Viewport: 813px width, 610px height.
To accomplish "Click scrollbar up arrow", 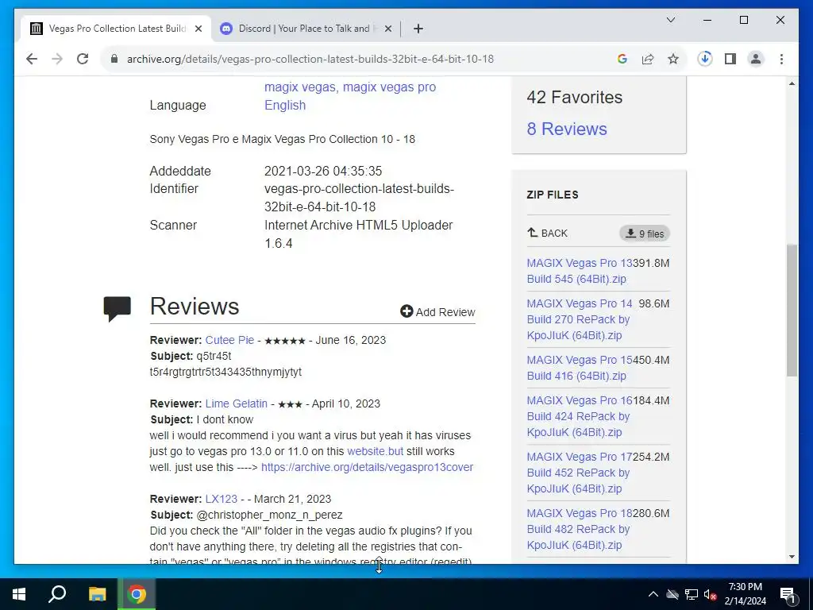I will point(792,83).
